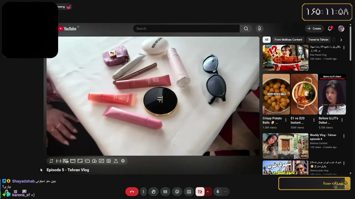Open options for Before ILLIT's Debut short

coord(342,120)
